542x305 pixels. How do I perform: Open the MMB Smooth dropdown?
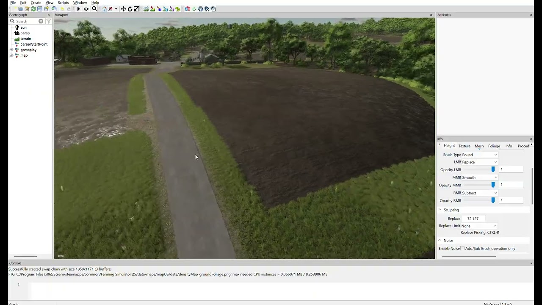click(x=480, y=177)
